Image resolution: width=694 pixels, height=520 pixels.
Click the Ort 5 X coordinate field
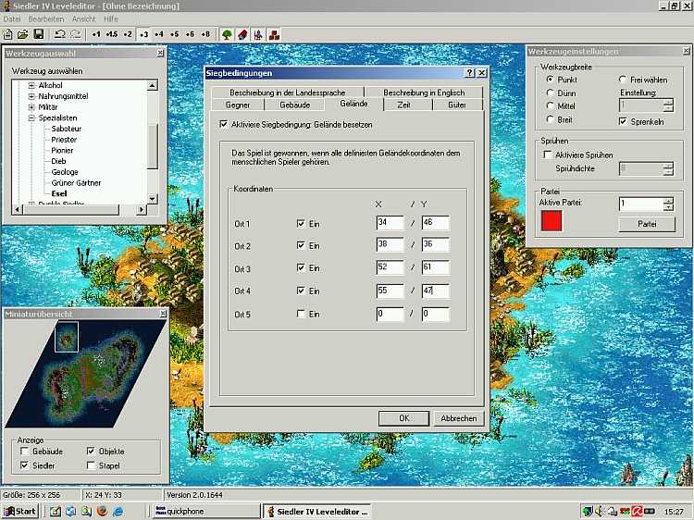tap(390, 315)
